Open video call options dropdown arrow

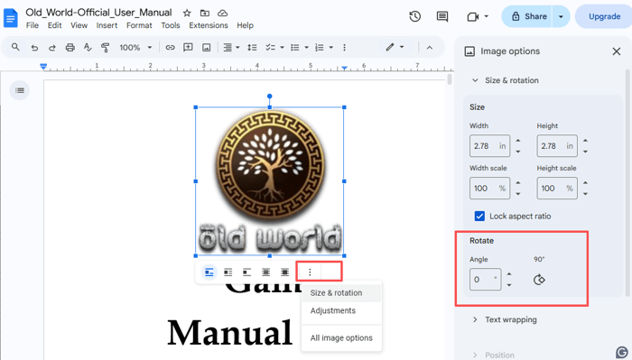click(486, 16)
